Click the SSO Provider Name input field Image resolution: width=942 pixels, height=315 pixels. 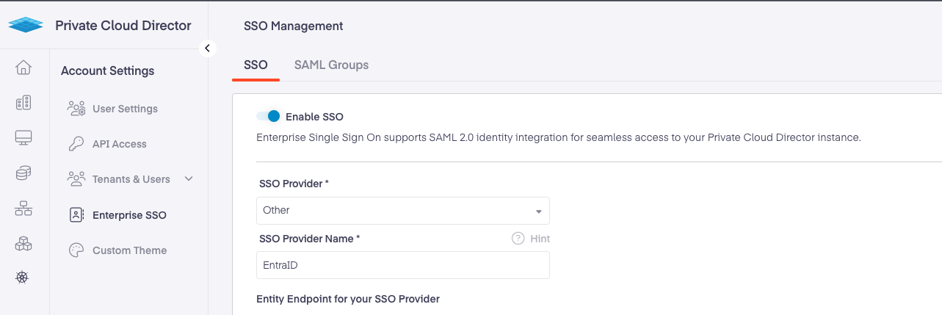pyautogui.click(x=403, y=266)
